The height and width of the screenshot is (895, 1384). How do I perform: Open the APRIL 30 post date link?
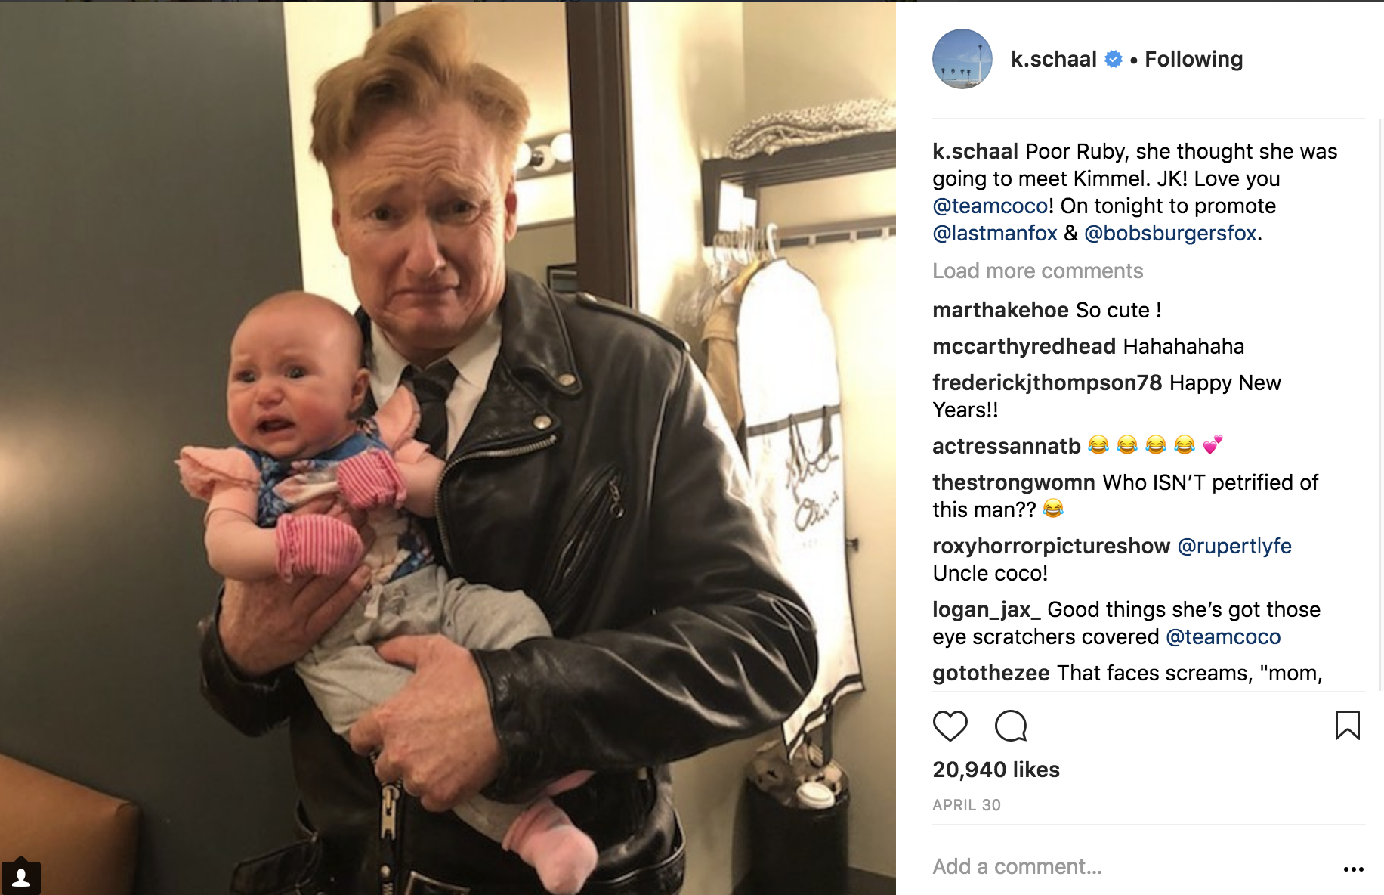(966, 805)
